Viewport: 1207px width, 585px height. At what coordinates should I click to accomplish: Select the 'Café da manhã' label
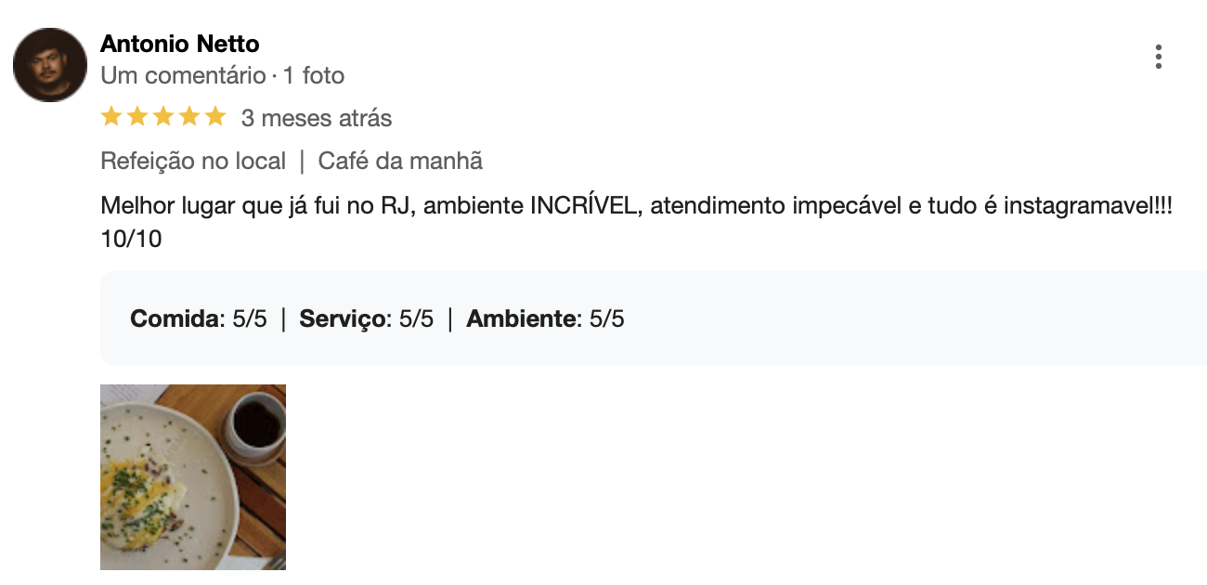(400, 161)
